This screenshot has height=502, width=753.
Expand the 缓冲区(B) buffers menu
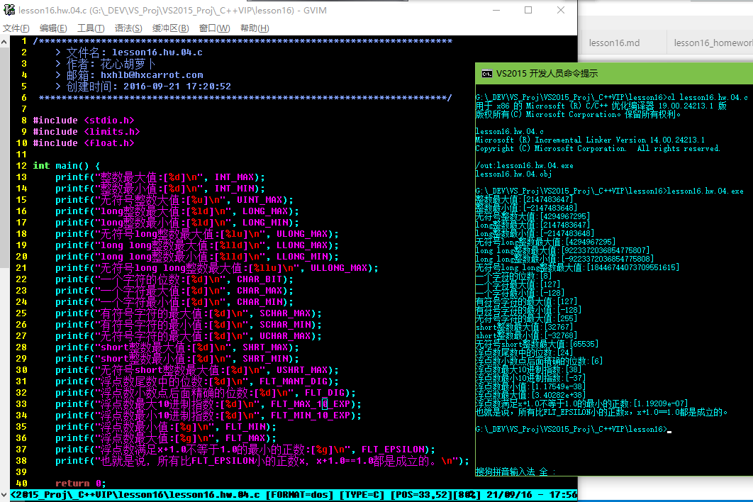(x=170, y=28)
